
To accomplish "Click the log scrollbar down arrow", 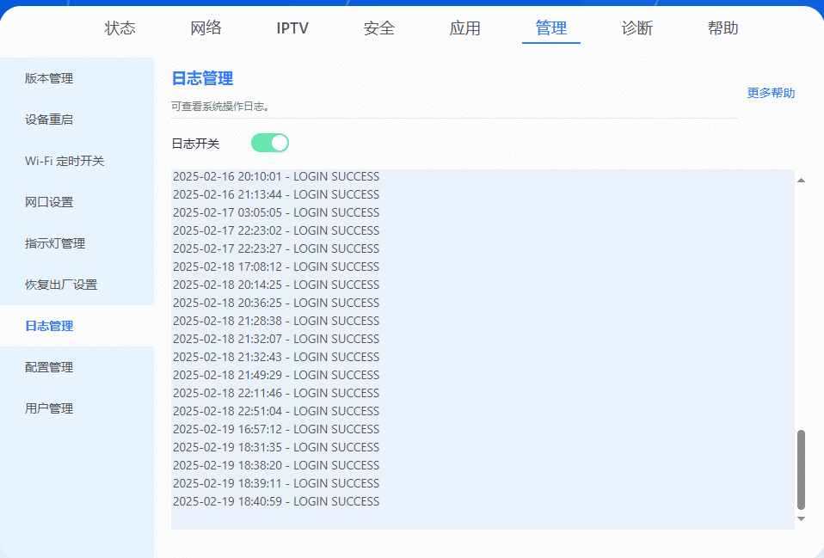I will pos(801,519).
